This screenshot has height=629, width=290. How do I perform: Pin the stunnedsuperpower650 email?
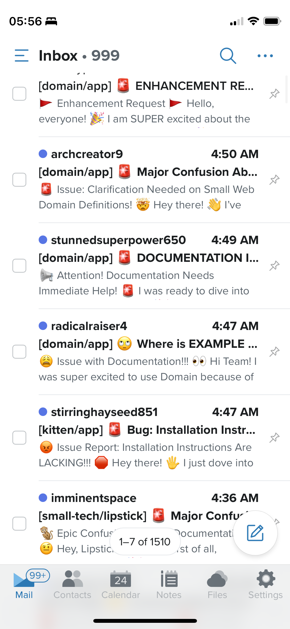pyautogui.click(x=275, y=265)
